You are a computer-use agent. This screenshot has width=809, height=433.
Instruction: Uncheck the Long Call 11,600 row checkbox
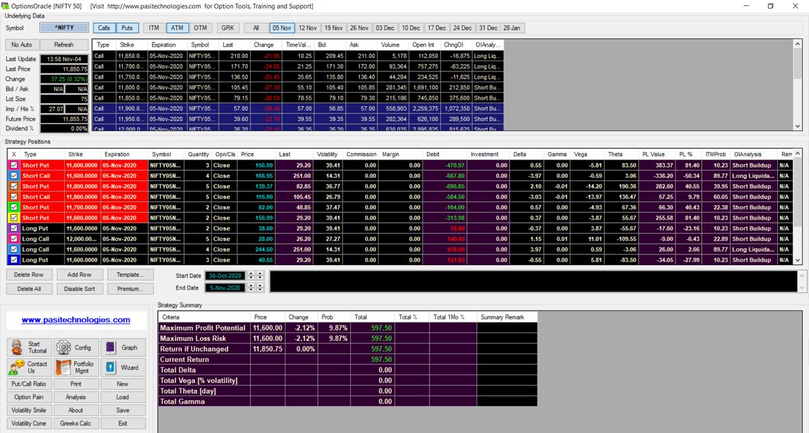point(13,249)
